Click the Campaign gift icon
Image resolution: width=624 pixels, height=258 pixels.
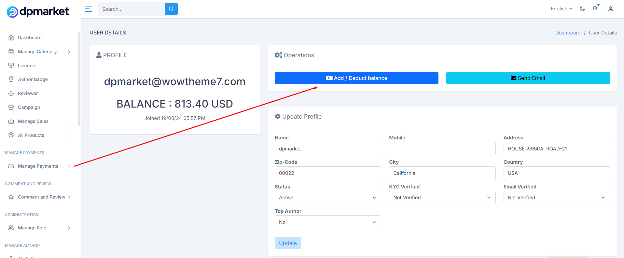click(11, 107)
